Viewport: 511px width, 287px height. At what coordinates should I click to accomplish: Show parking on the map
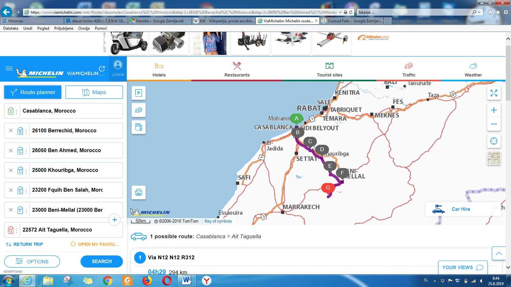pos(139,93)
